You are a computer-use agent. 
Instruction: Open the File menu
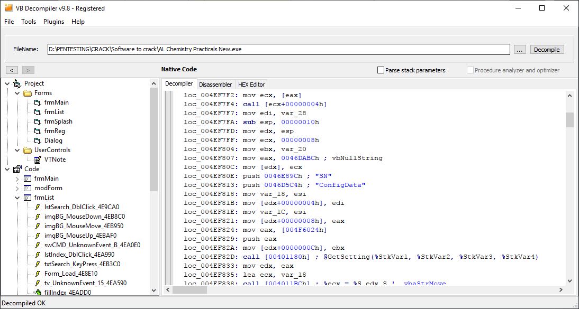coord(9,21)
